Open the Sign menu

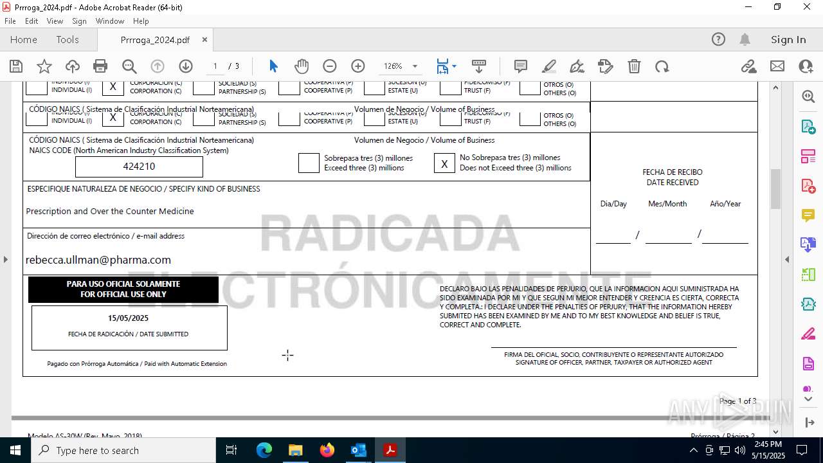click(80, 21)
